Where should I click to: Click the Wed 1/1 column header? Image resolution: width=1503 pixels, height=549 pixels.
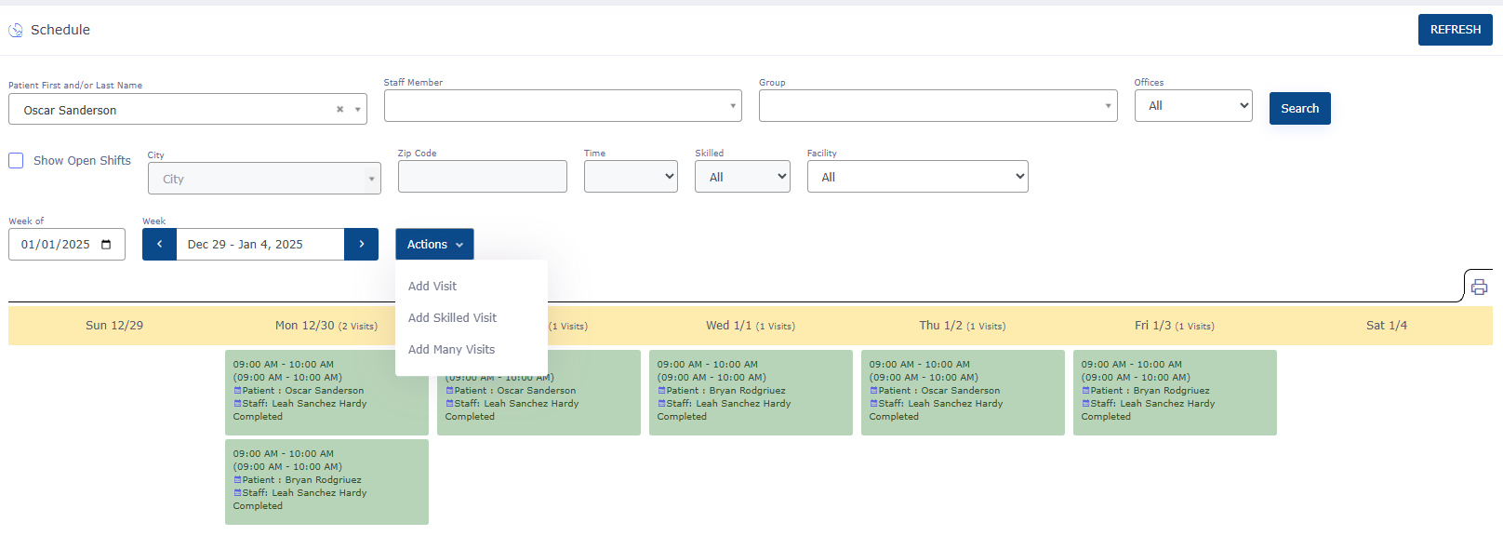(x=750, y=325)
